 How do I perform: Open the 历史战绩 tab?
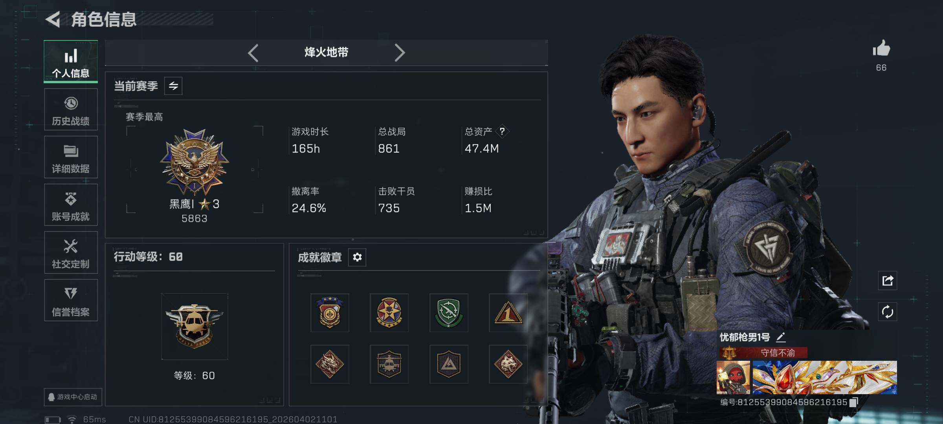tap(71, 110)
